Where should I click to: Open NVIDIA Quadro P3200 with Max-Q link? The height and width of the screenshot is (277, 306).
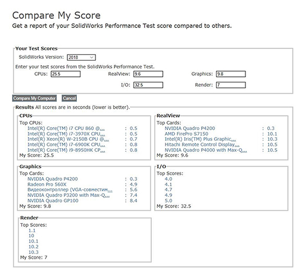tap(68, 195)
